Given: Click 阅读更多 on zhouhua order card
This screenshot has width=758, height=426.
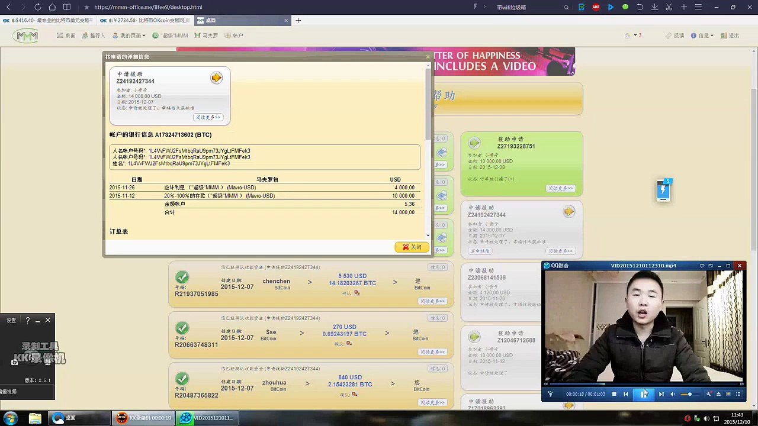Looking at the screenshot, I should click(x=432, y=402).
